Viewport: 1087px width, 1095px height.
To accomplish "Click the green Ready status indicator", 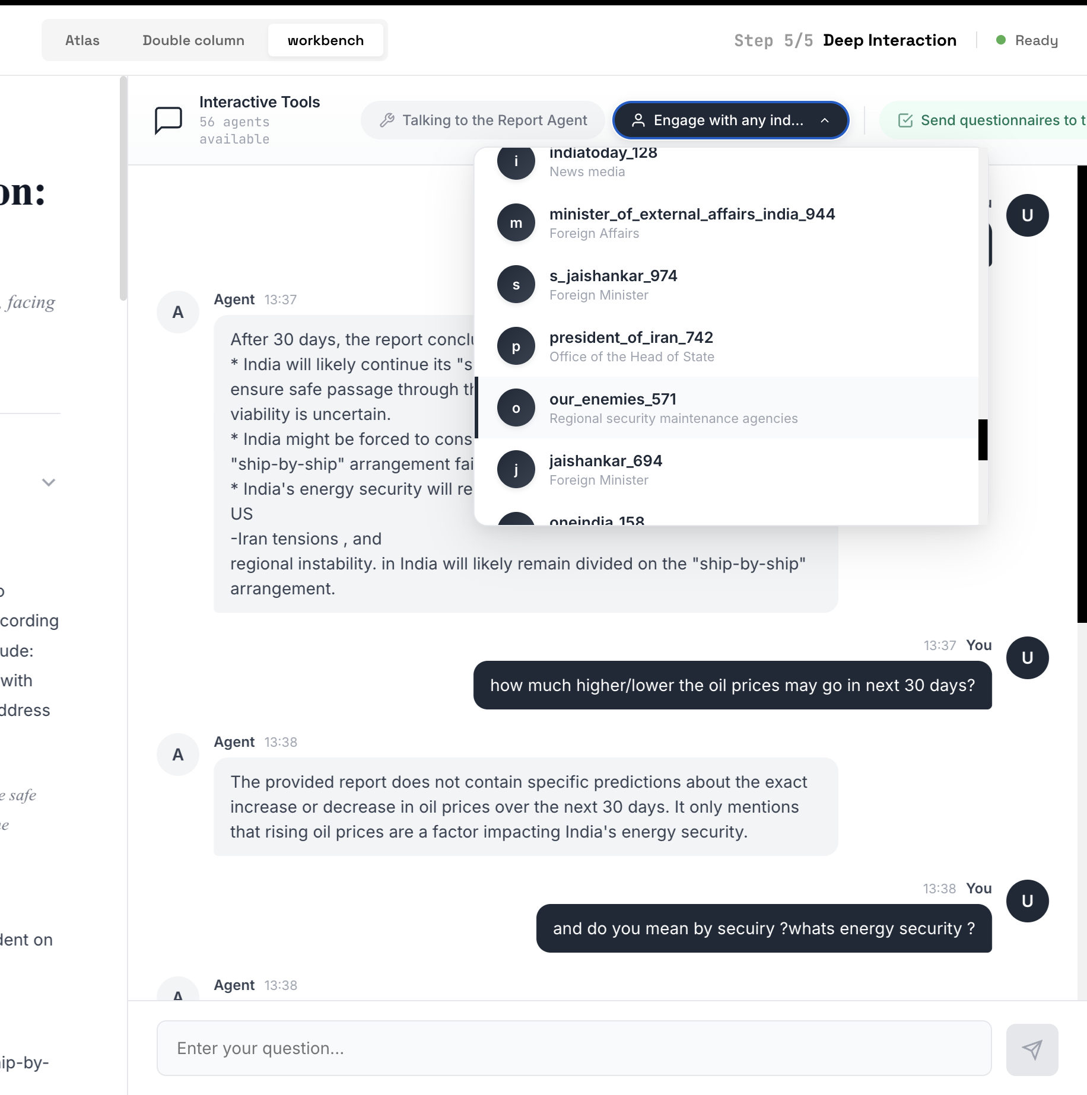I will pyautogui.click(x=1002, y=40).
